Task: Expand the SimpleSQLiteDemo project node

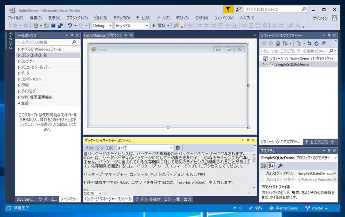Action: click(x=263, y=65)
